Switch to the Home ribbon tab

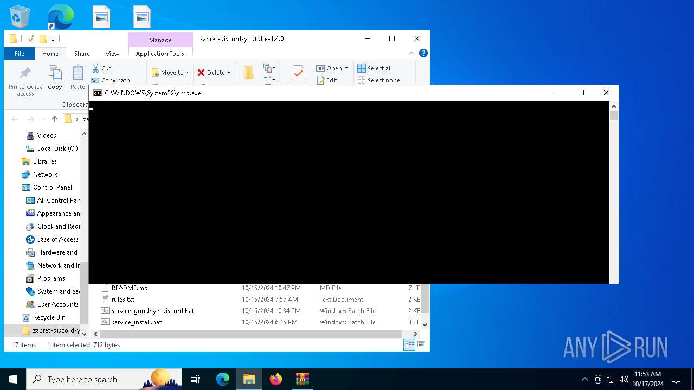(50, 54)
